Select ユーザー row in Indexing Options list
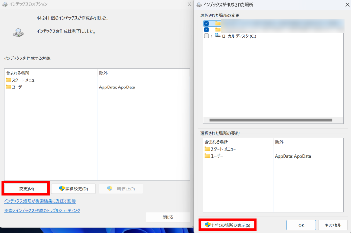The width and height of the screenshot is (351, 233). (18, 87)
